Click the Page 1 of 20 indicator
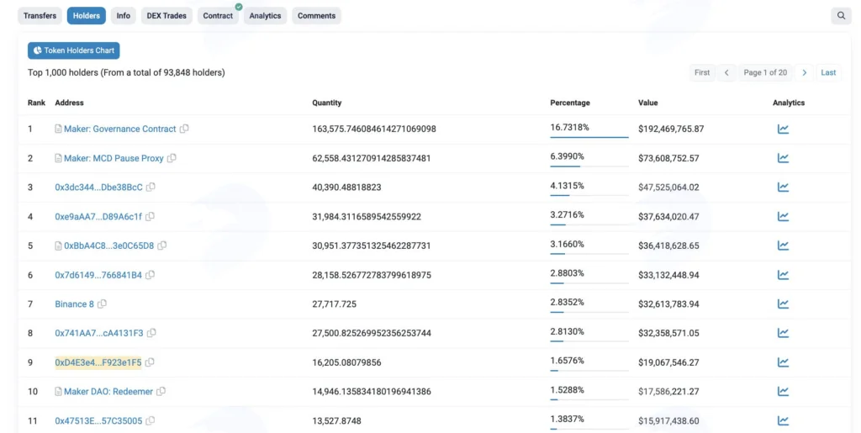 tap(765, 72)
